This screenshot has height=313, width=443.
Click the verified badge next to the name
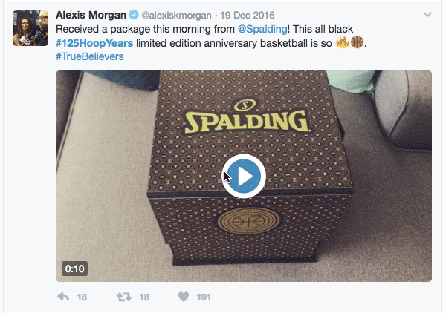(134, 15)
